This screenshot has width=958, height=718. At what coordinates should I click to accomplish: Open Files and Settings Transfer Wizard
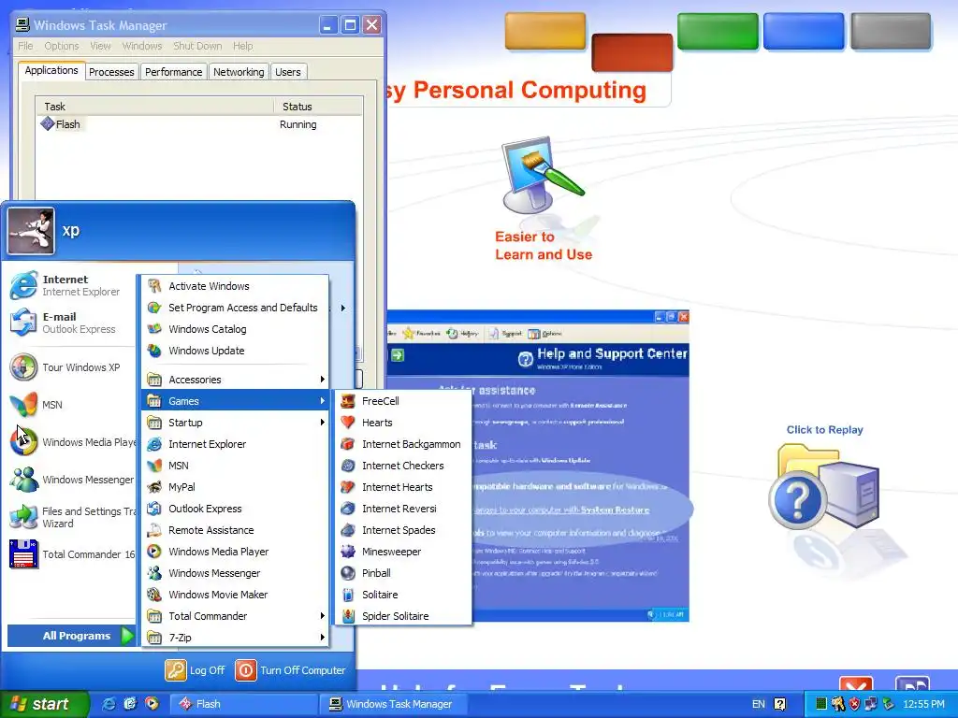click(71, 517)
